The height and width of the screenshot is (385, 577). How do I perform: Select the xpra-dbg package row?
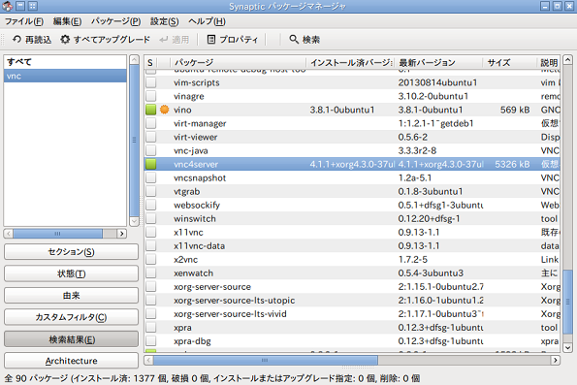(352, 341)
